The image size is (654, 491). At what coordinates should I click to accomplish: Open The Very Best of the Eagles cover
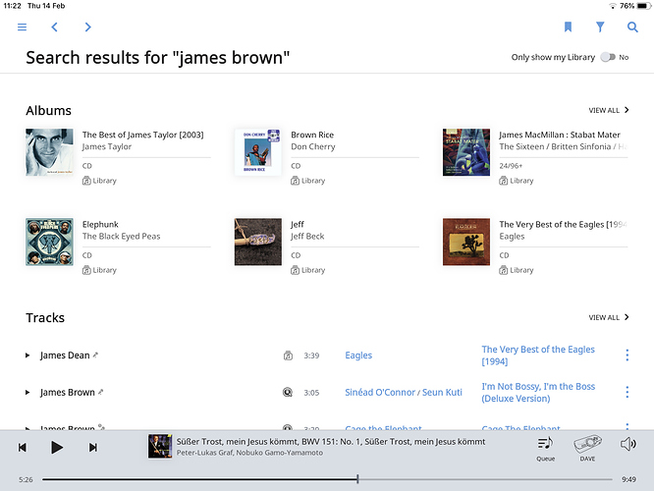coord(466,242)
